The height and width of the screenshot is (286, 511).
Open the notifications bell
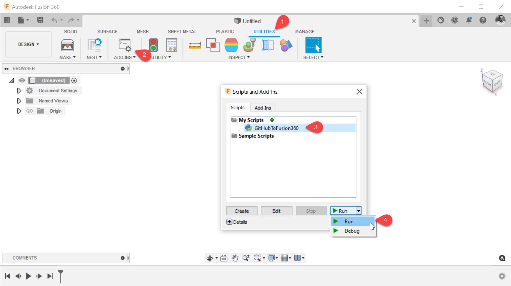(469, 20)
